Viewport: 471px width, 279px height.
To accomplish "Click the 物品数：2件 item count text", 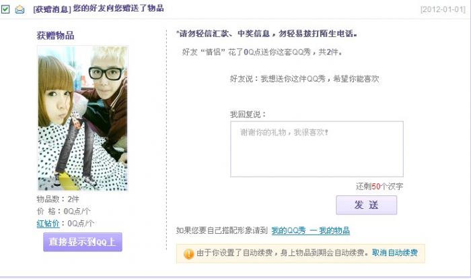I will [x=58, y=199].
